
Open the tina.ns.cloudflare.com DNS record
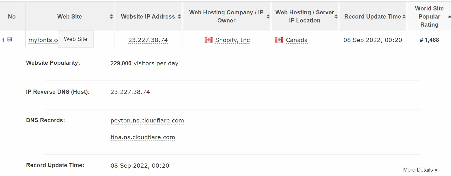[143, 137]
